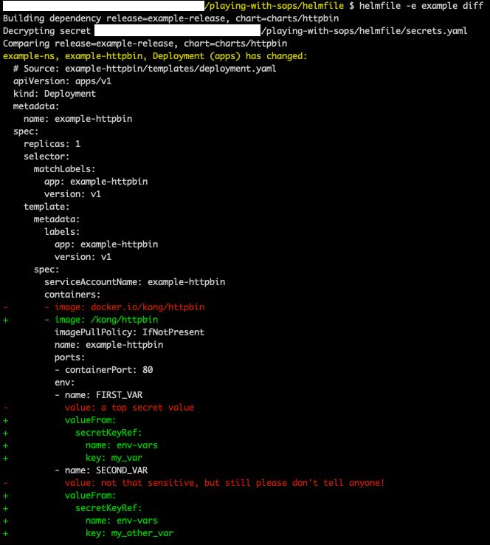The width and height of the screenshot is (490, 545).
Task: Click the 'apiVersion: apps/v1' line
Action: 62,81
